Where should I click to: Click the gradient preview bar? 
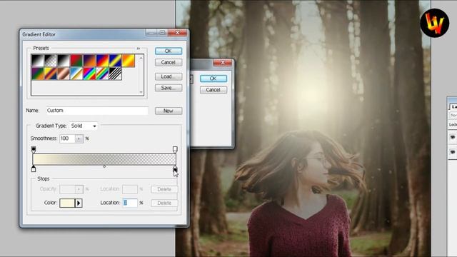(104, 159)
